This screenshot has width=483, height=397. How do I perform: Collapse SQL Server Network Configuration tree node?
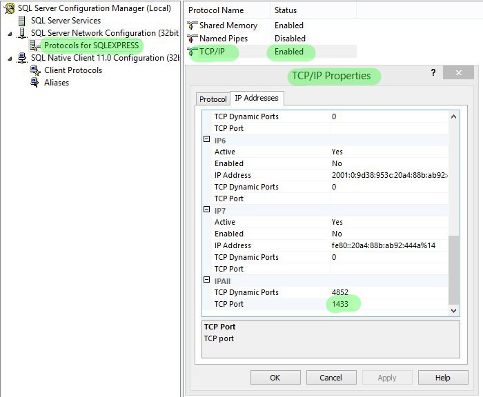pyautogui.click(x=10, y=33)
